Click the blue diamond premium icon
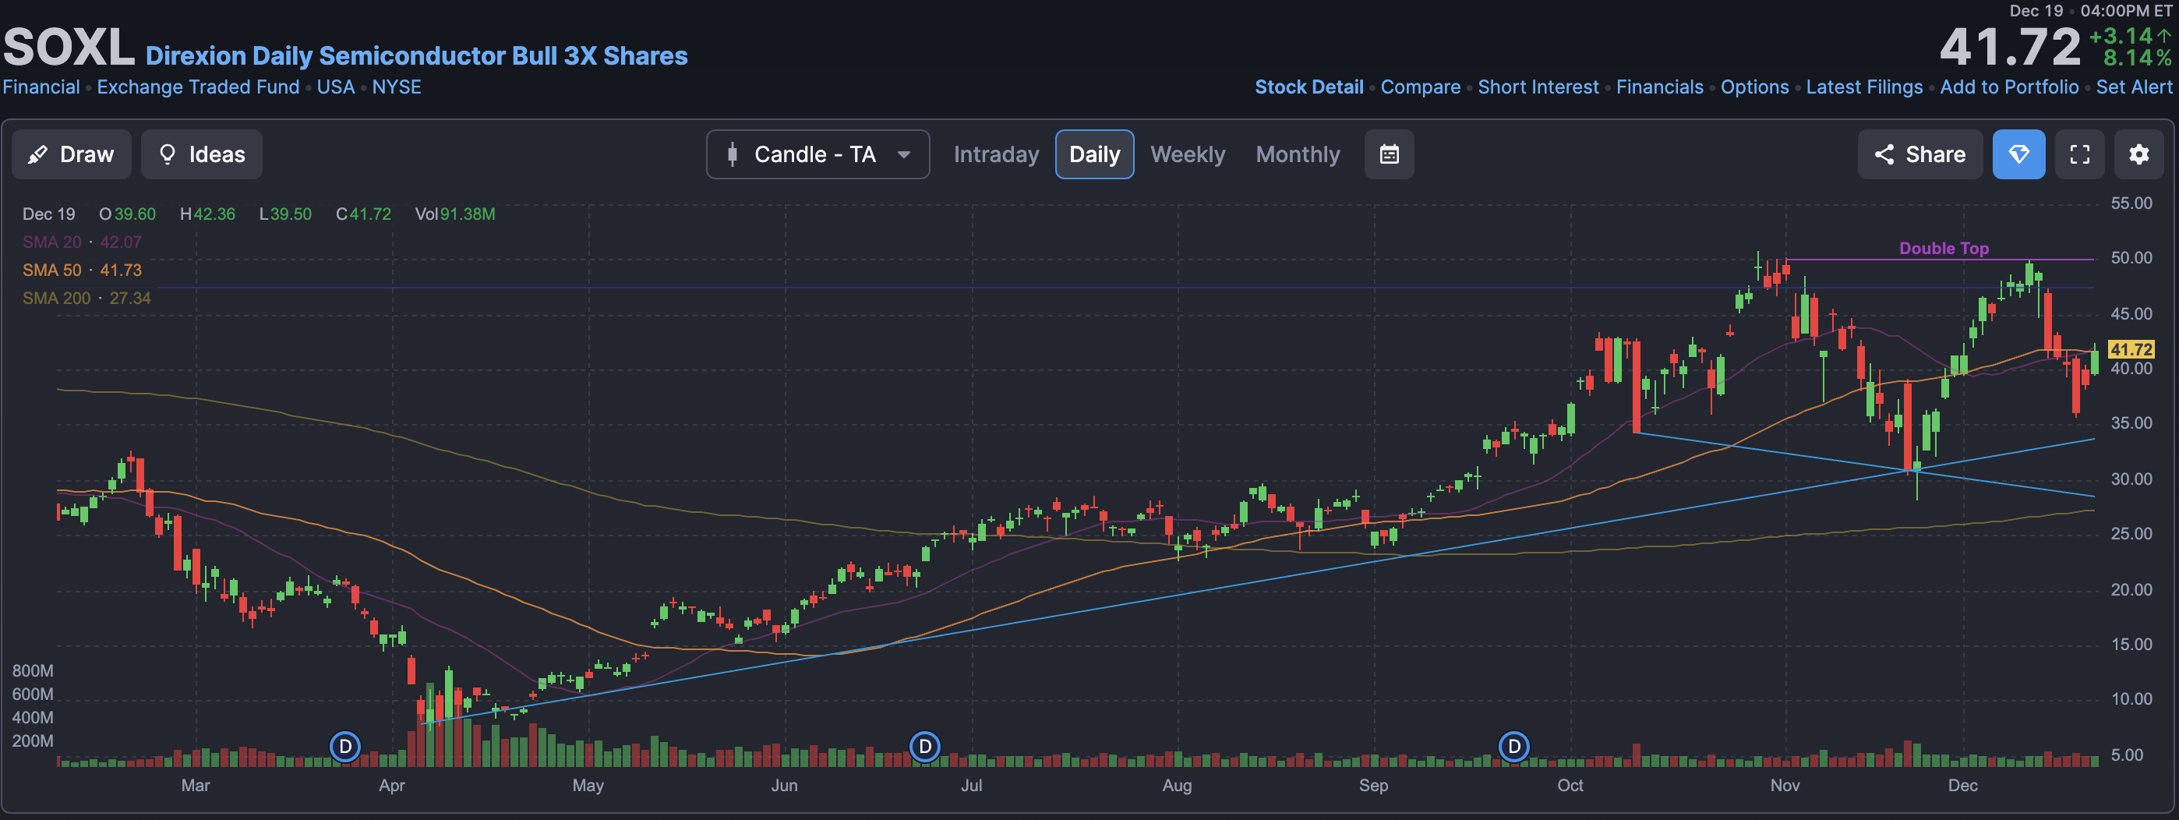Viewport: 2179px width, 820px height. pyautogui.click(x=2018, y=154)
